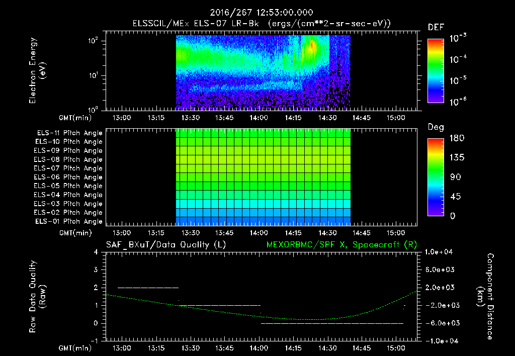The image size is (515, 356).
Task: Click the Deg pitch angle color bar
Action: 436,177
